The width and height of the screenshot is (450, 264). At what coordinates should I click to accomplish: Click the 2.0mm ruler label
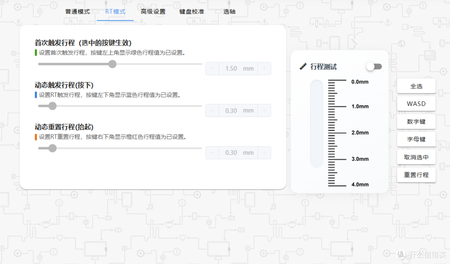360,133
